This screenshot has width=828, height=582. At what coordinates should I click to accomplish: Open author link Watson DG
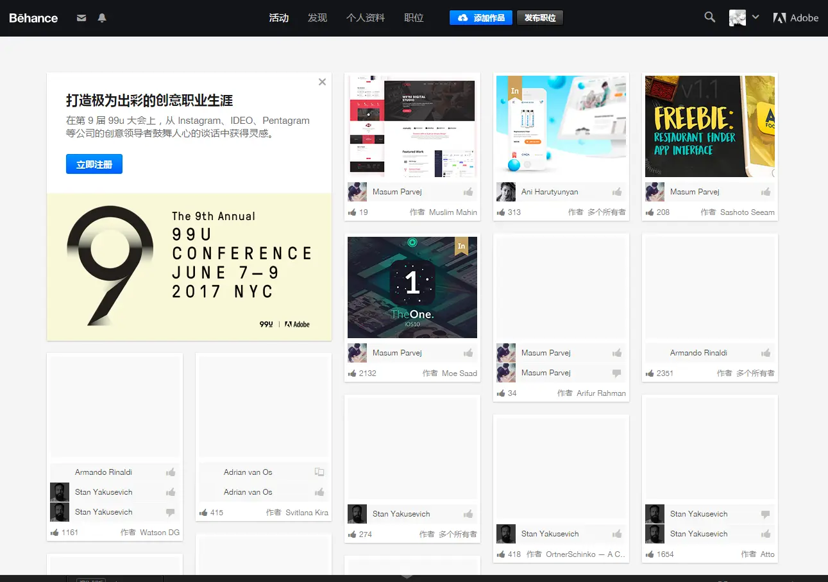[160, 533]
